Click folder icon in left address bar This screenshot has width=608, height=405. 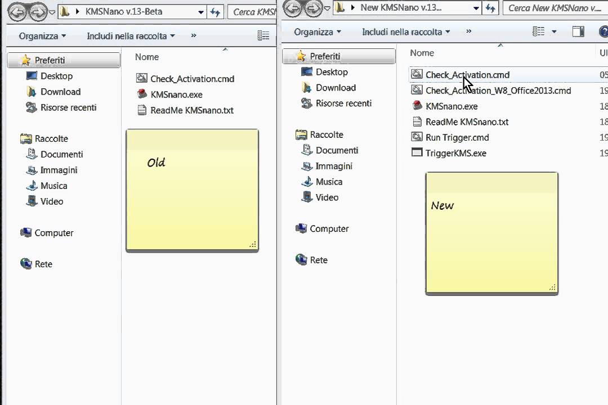point(65,12)
